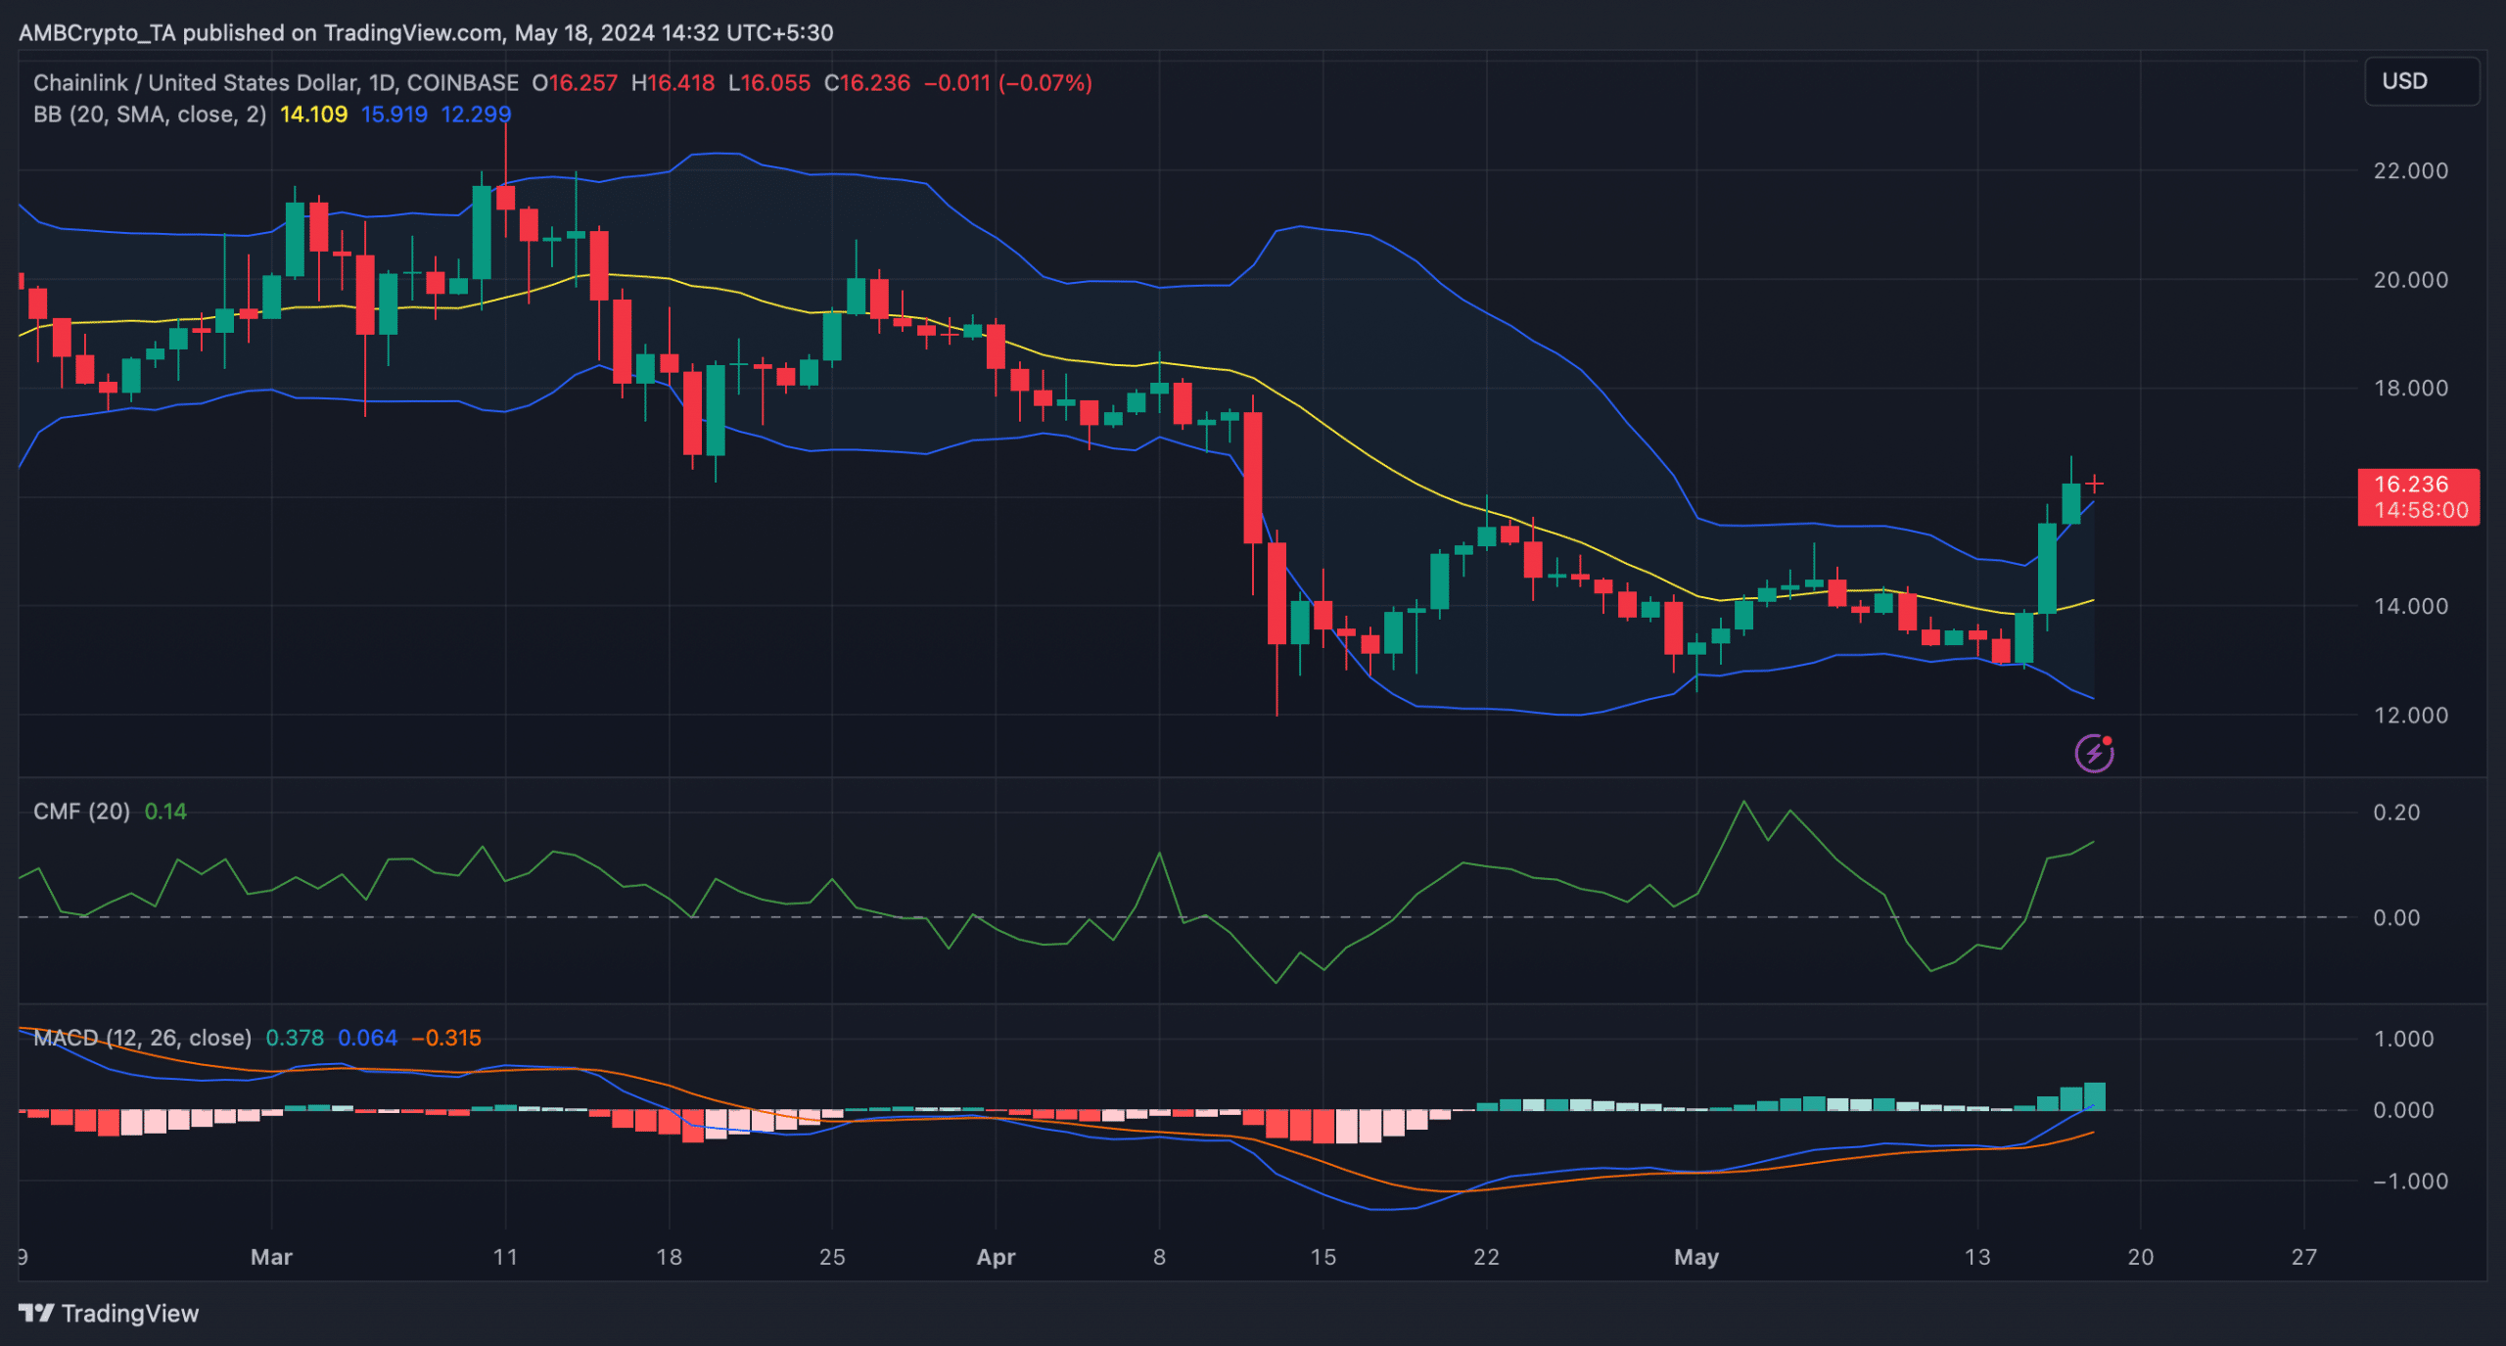Click the Mar label on time axis
This screenshot has height=1346, width=2506.
(x=271, y=1257)
